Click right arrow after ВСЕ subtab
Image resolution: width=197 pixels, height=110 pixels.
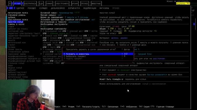14,8
